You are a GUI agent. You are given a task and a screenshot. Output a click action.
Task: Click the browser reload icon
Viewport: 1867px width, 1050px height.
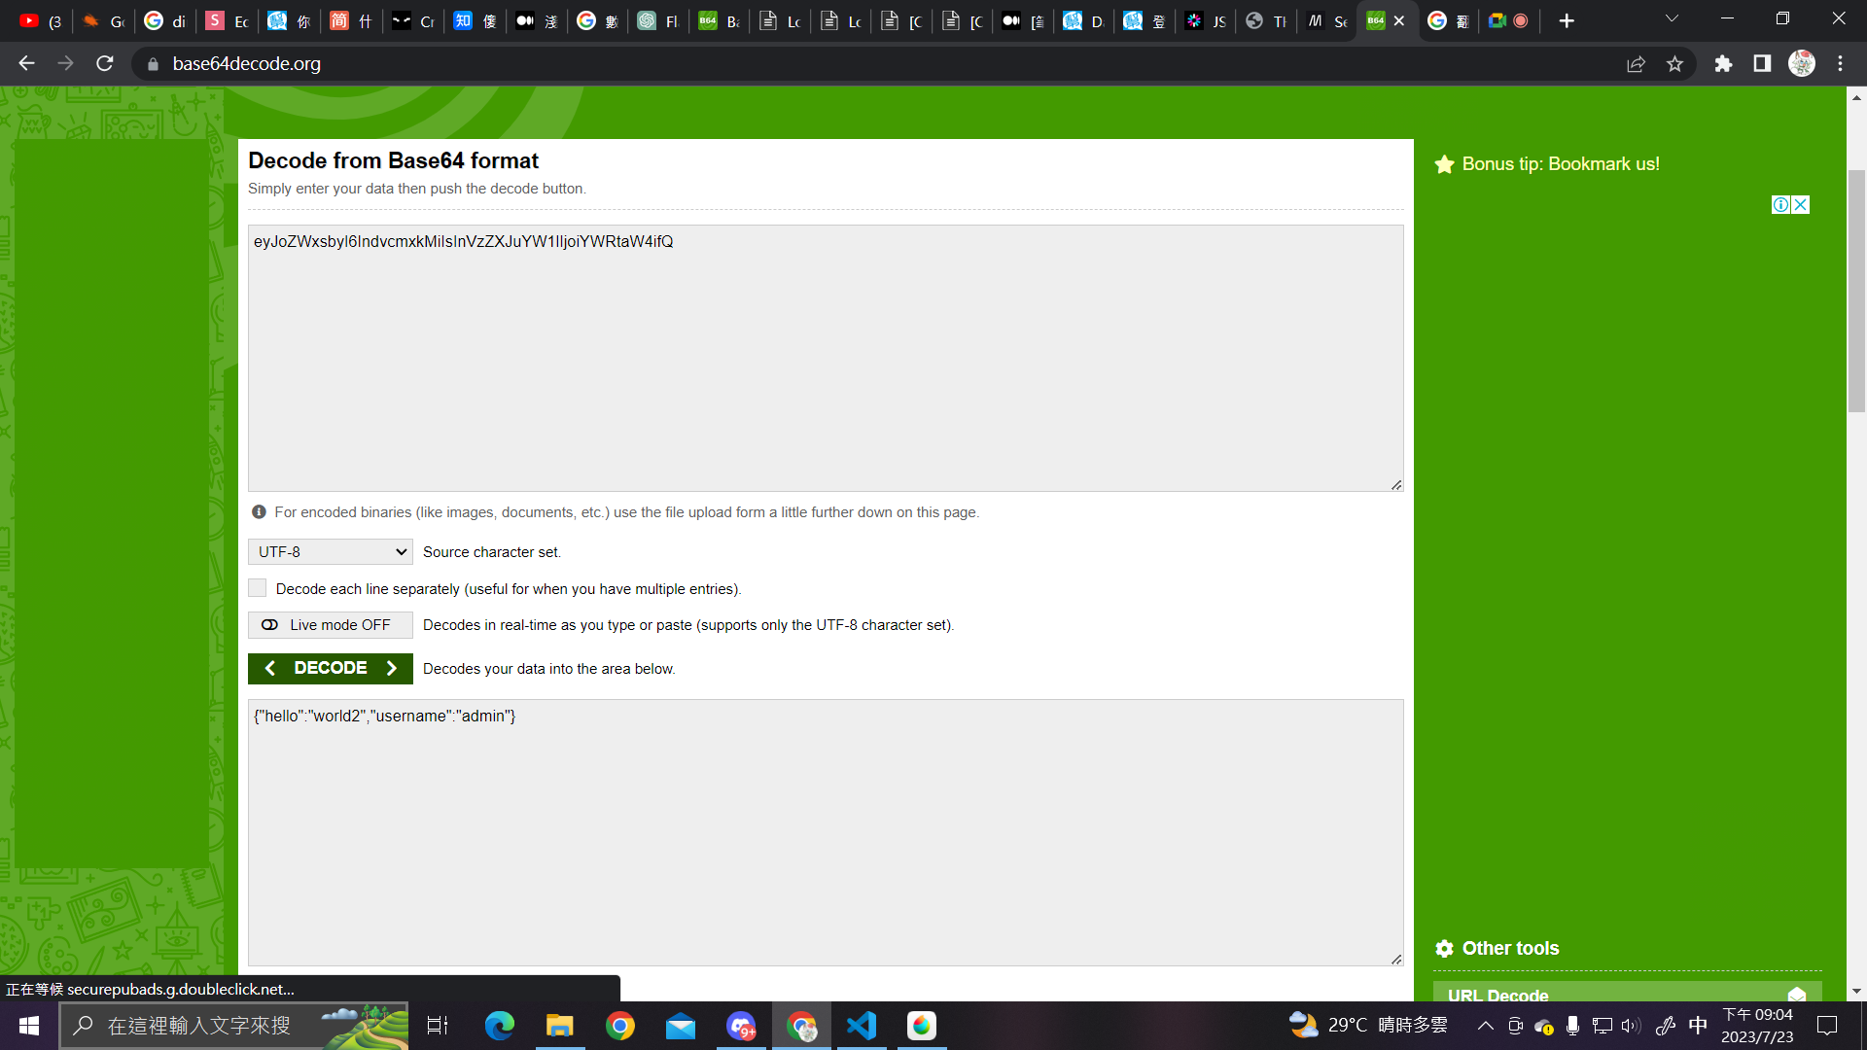(105, 63)
